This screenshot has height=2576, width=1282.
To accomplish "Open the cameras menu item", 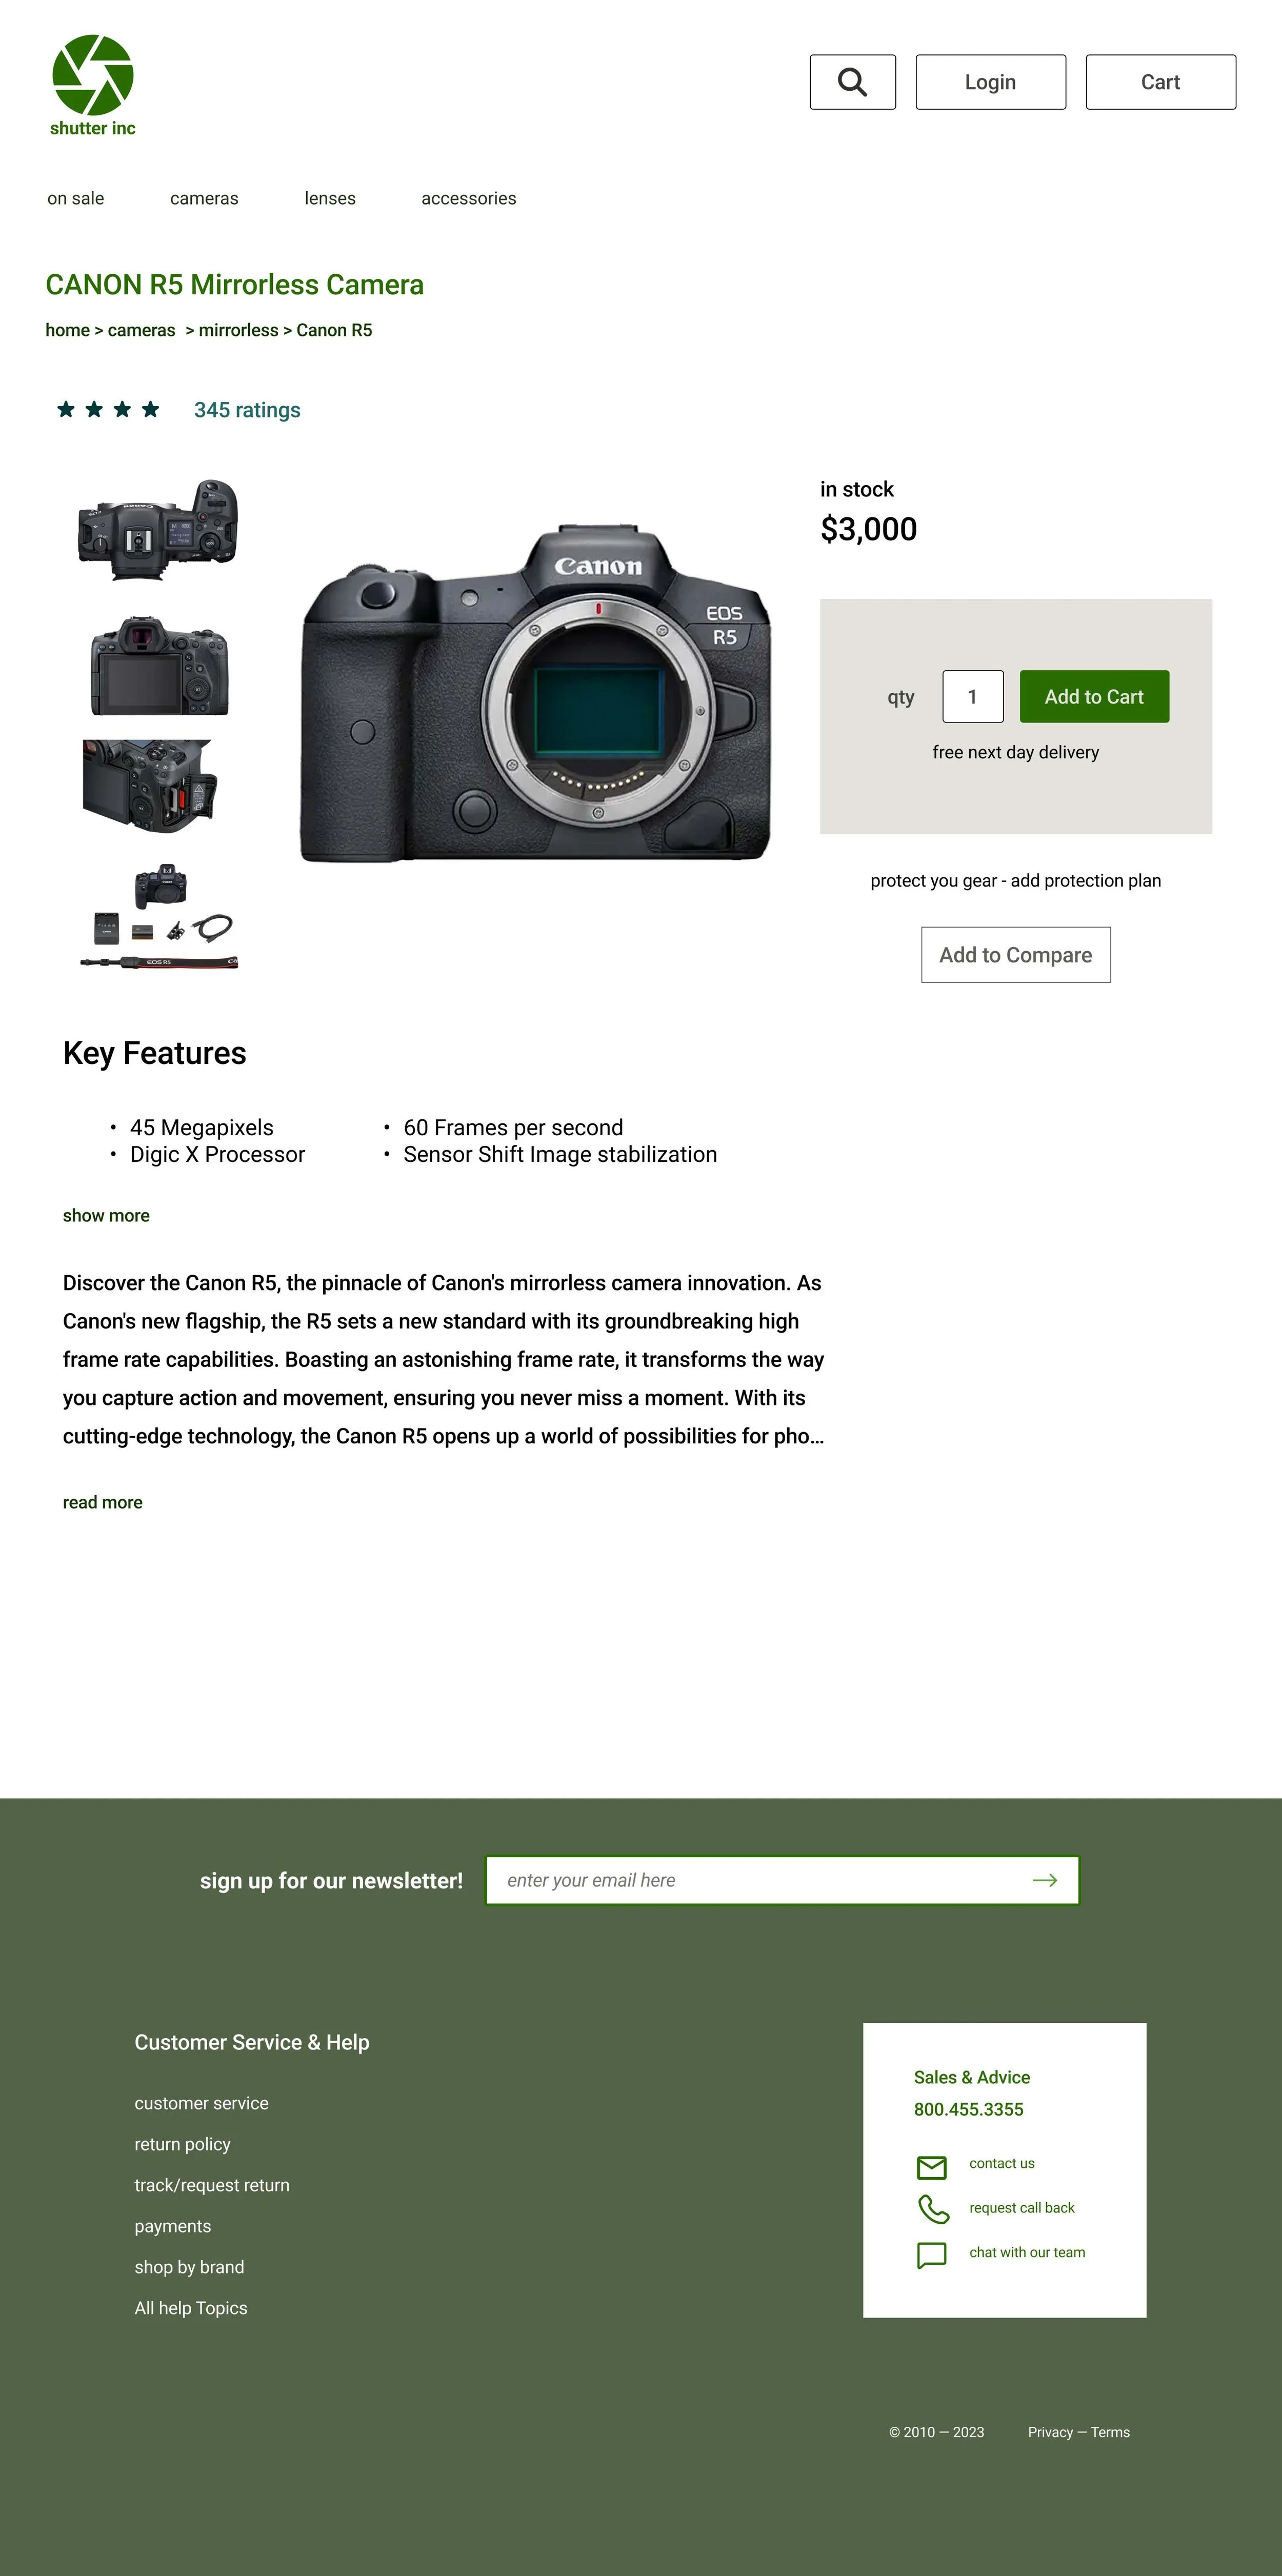I will 204,198.
